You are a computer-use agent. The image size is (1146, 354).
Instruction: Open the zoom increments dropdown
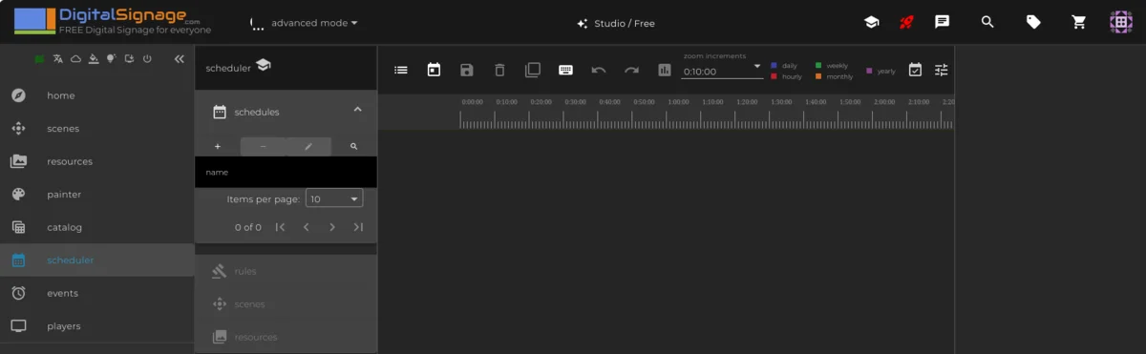723,71
